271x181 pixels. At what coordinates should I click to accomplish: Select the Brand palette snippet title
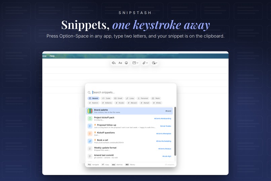pos(101,110)
